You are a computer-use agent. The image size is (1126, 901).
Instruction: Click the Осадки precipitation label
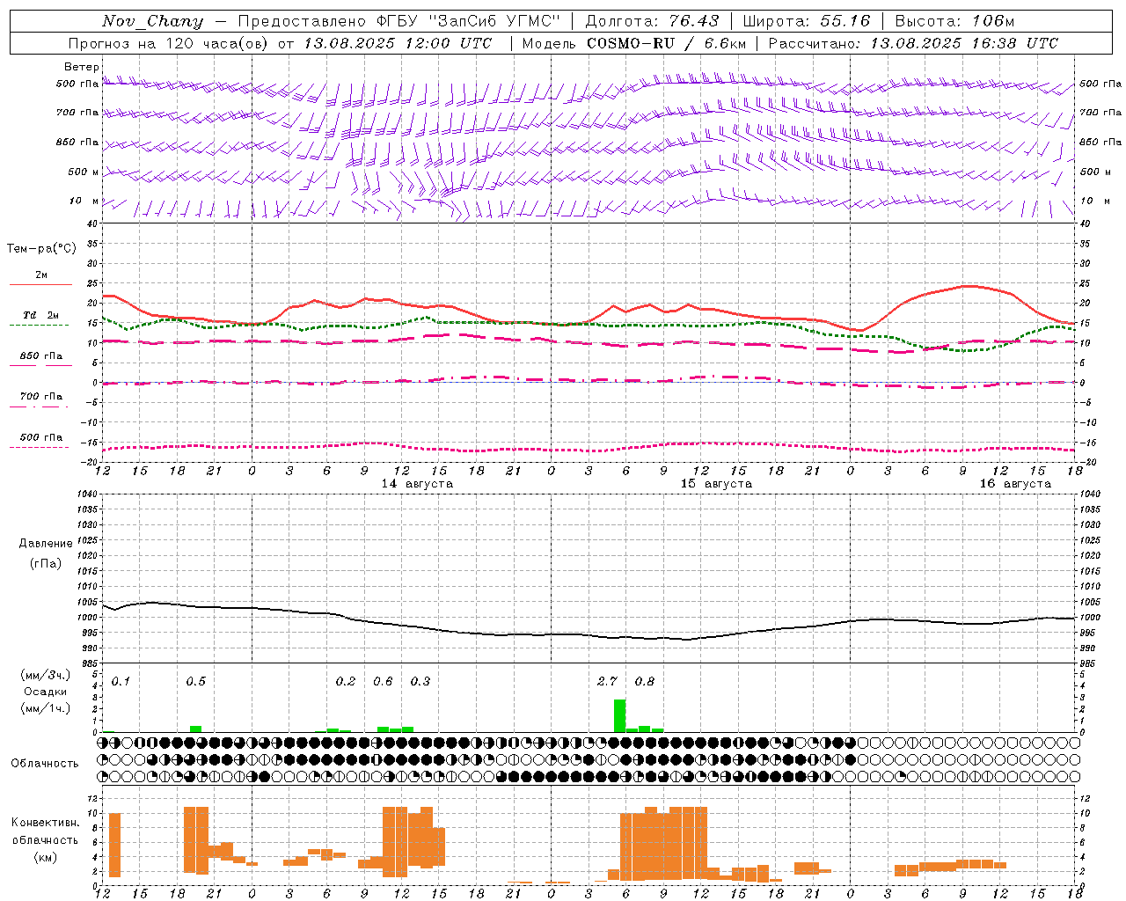45,692
